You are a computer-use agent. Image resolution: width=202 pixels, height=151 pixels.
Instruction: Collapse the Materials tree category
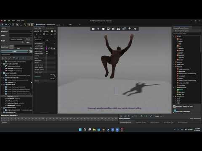click(x=174, y=67)
